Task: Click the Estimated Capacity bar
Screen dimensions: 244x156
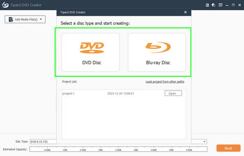Action: [x=118, y=149]
